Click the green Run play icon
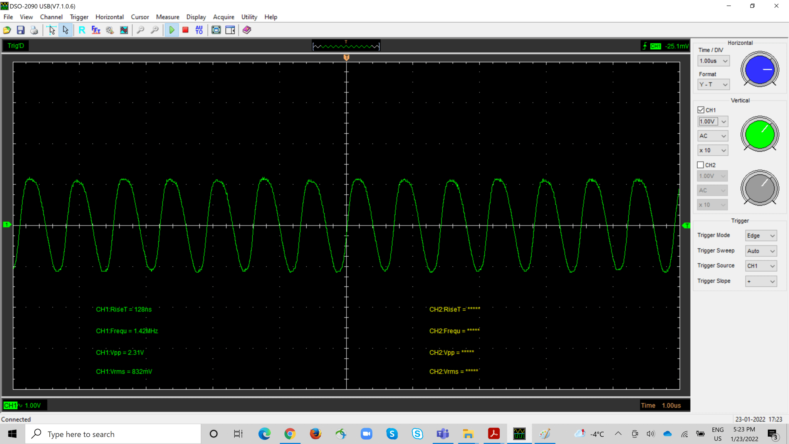This screenshot has width=789, height=444. pos(171,30)
